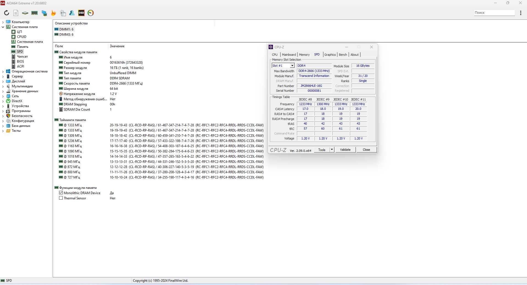The height and width of the screenshot is (285, 527).
Task: Open the Tools dropdown arrow in CPU-Z
Action: point(332,150)
